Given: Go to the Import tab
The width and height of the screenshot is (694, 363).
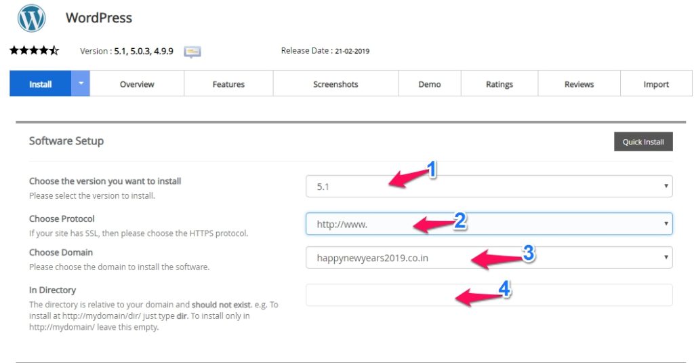Looking at the screenshot, I should coord(656,83).
